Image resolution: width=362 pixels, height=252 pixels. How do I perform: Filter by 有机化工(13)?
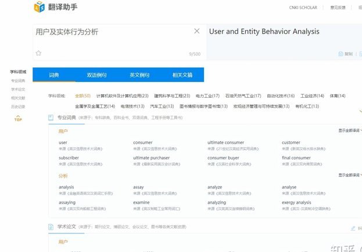(x=307, y=107)
